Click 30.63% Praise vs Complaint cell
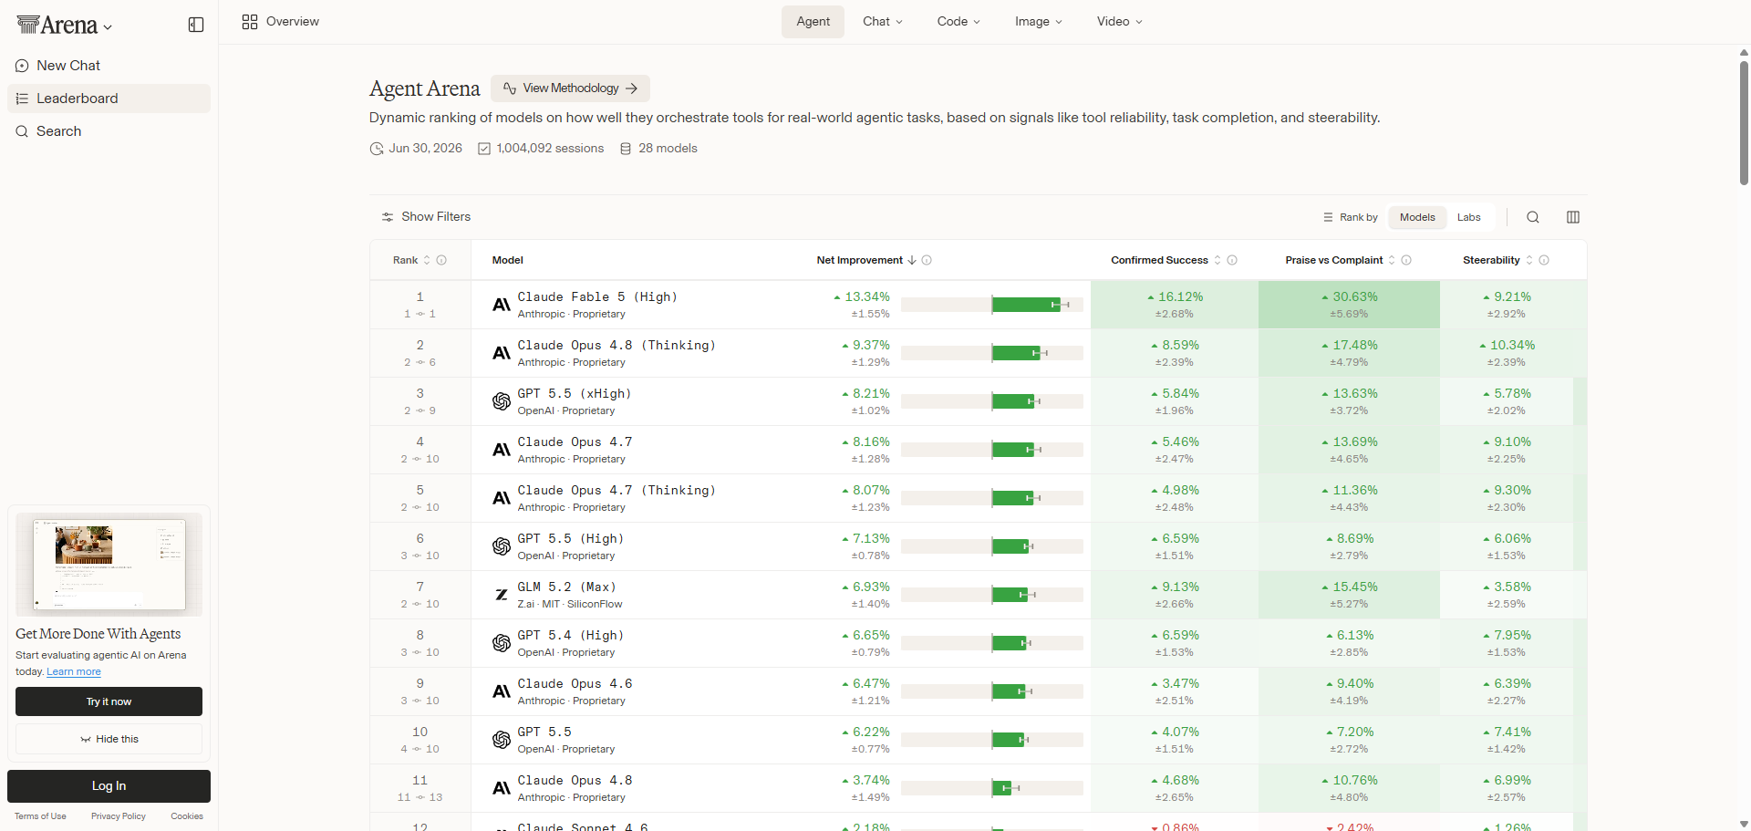This screenshot has width=1751, height=831. (x=1349, y=305)
